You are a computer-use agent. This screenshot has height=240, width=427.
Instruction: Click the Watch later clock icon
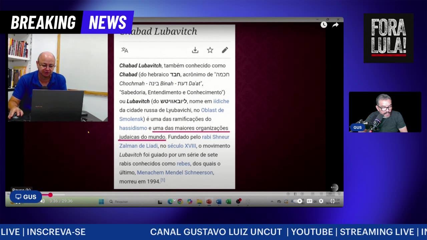click(x=324, y=25)
